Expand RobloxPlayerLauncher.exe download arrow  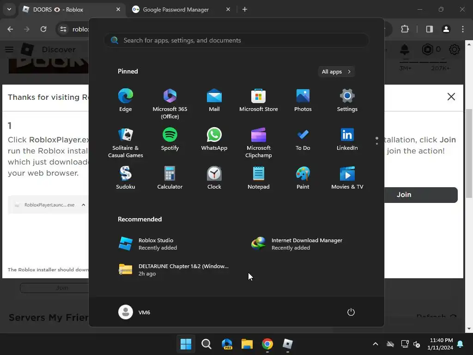83,205
